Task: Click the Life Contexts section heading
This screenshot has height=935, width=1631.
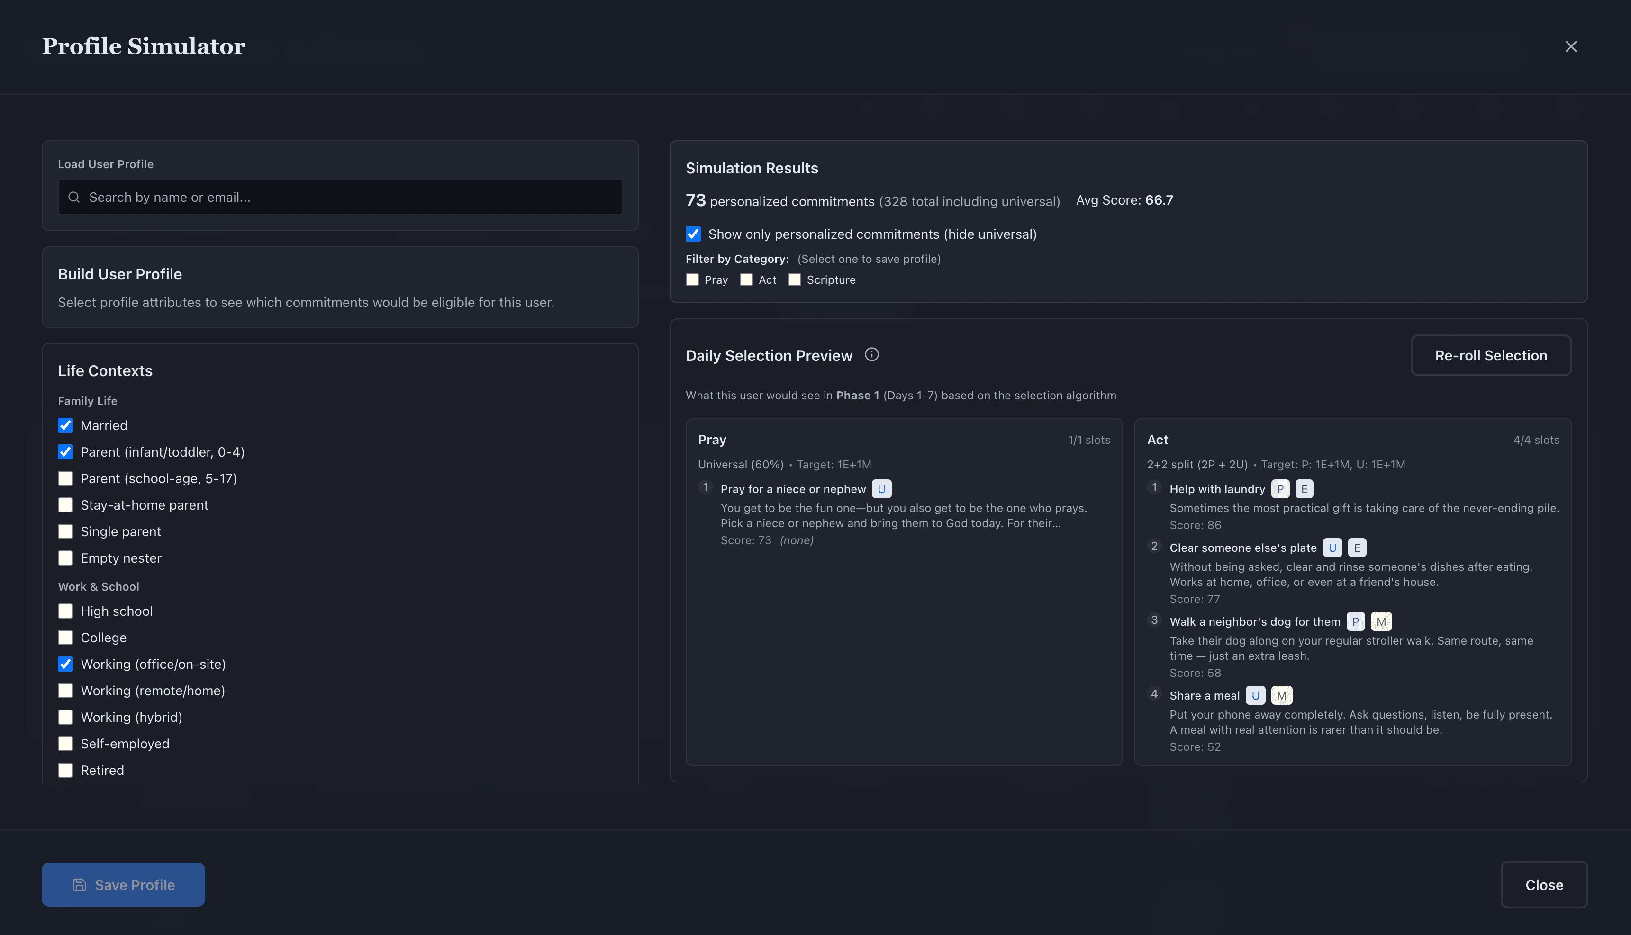Action: (105, 370)
